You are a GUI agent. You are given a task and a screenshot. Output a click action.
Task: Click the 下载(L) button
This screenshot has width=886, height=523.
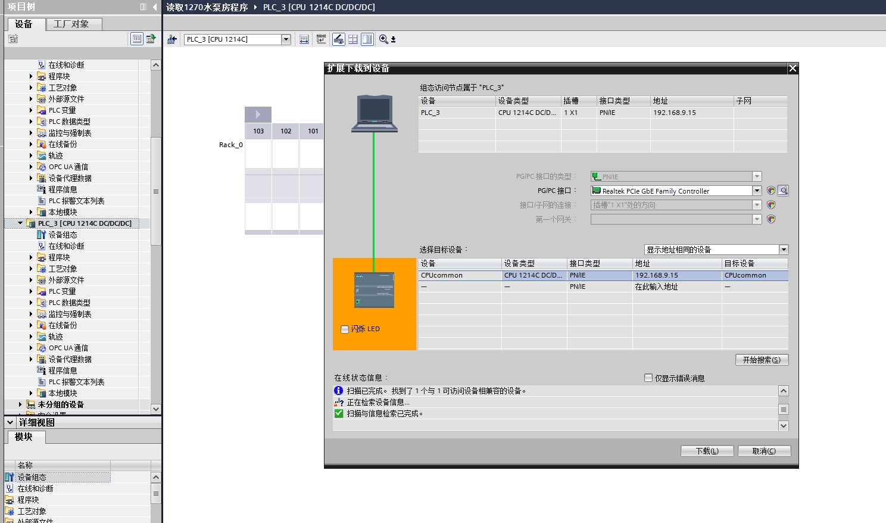(707, 451)
